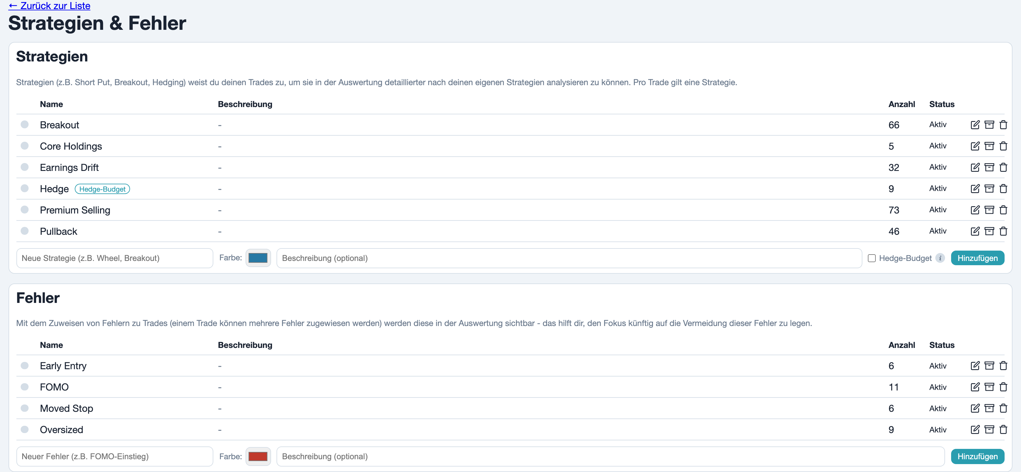
Task: Edit the Early Entry error
Action: coord(975,366)
